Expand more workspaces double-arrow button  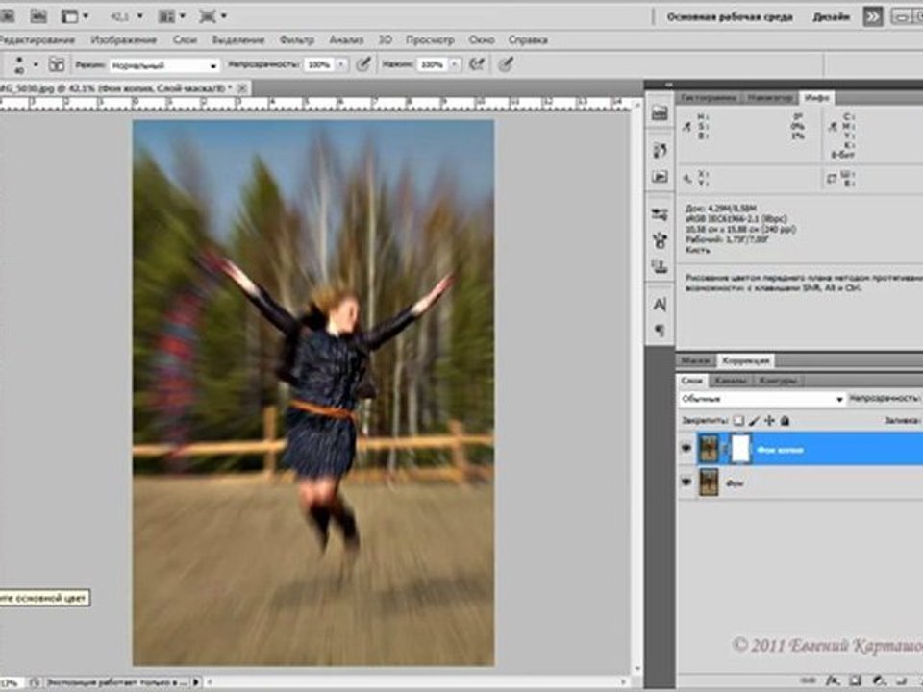pyautogui.click(x=872, y=16)
